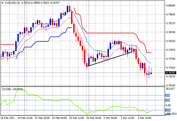Screen dimensions: 177x121
Task: Click the 0.79610 price axis label
Action: (171, 14)
